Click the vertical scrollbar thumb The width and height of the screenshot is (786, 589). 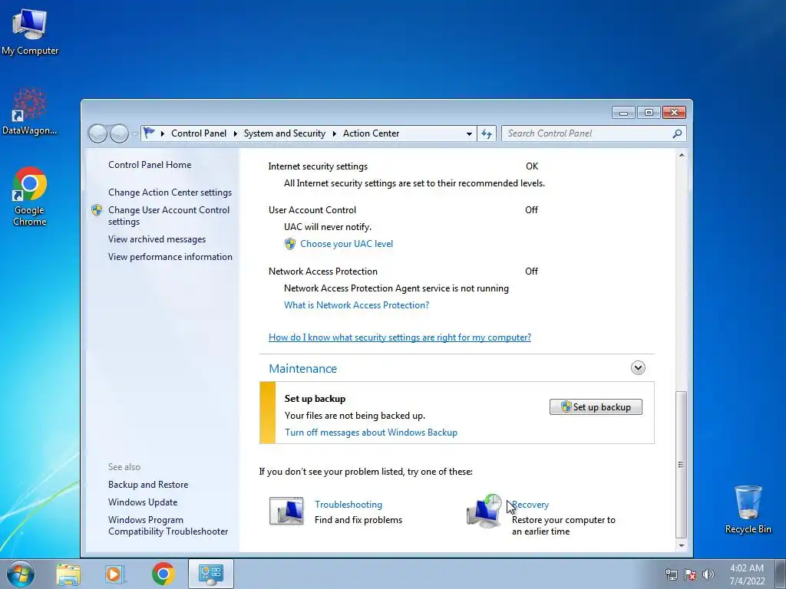[682, 465]
